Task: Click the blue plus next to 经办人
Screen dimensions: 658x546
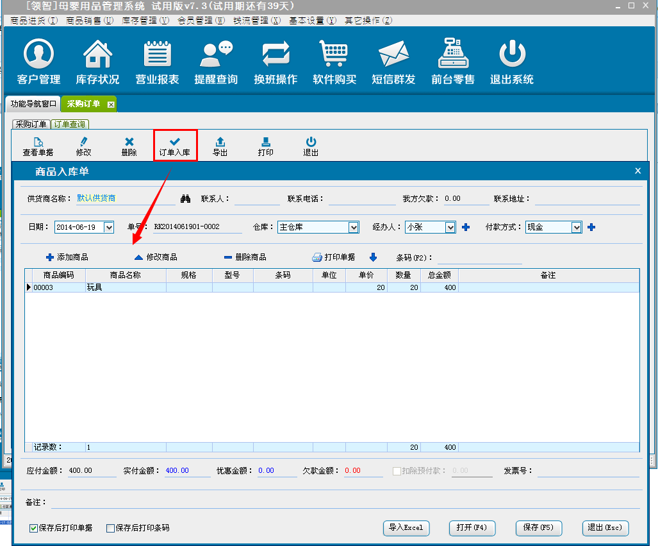Action: tap(466, 227)
